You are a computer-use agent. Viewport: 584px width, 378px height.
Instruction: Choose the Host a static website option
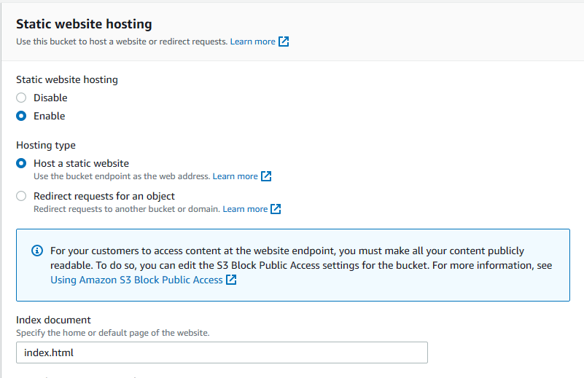(x=21, y=164)
